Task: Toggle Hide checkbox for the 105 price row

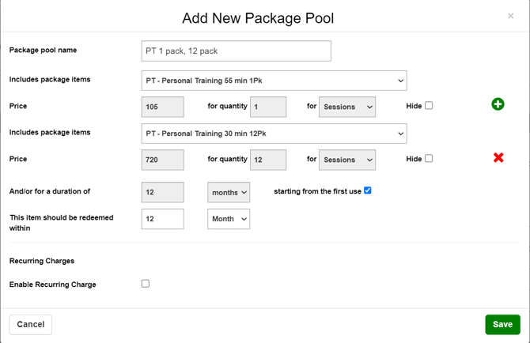Action: click(x=429, y=106)
